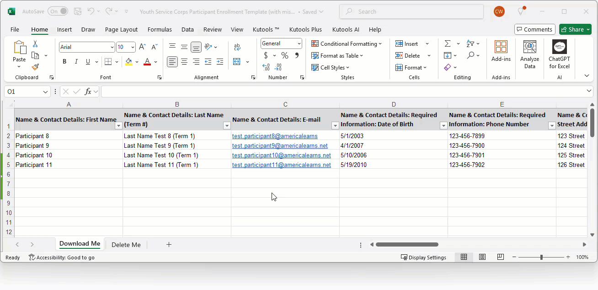Open the Formulas ribbon tab

pyautogui.click(x=160, y=29)
